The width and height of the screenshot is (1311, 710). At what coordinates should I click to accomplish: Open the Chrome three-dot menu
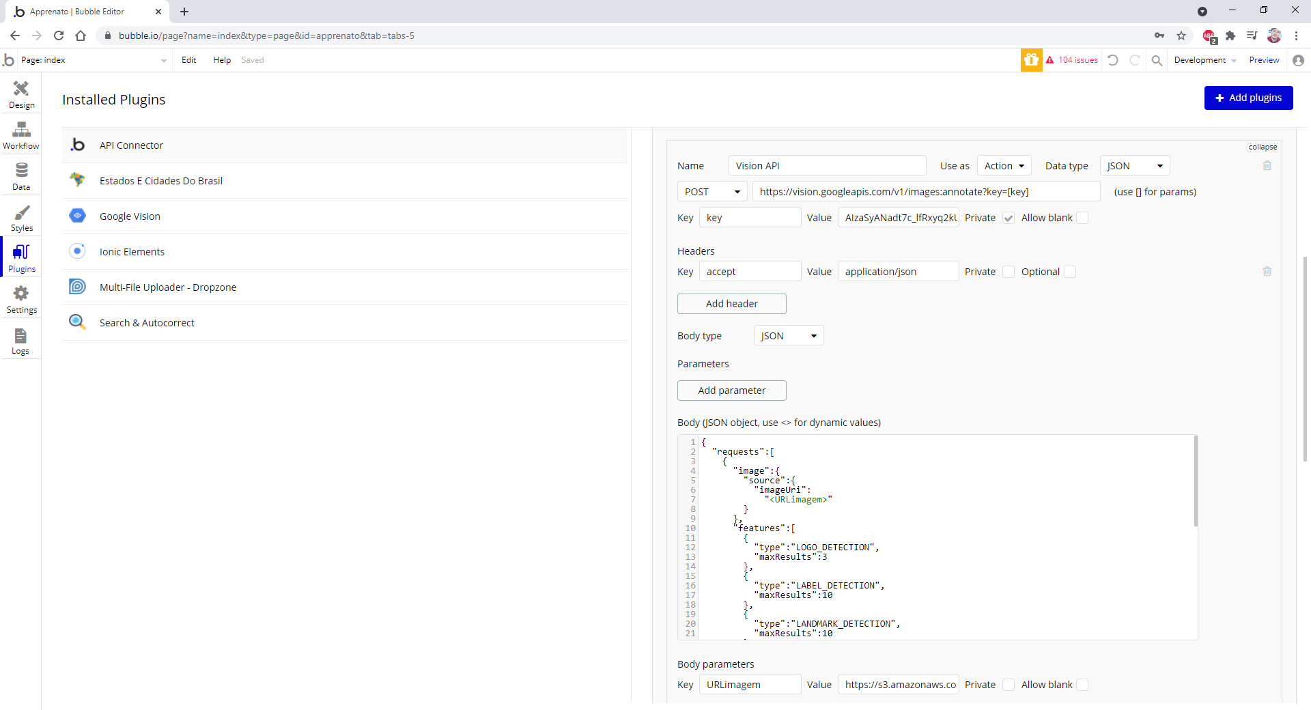(1296, 35)
